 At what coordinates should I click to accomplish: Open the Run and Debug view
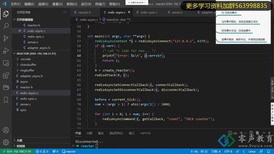6,50
